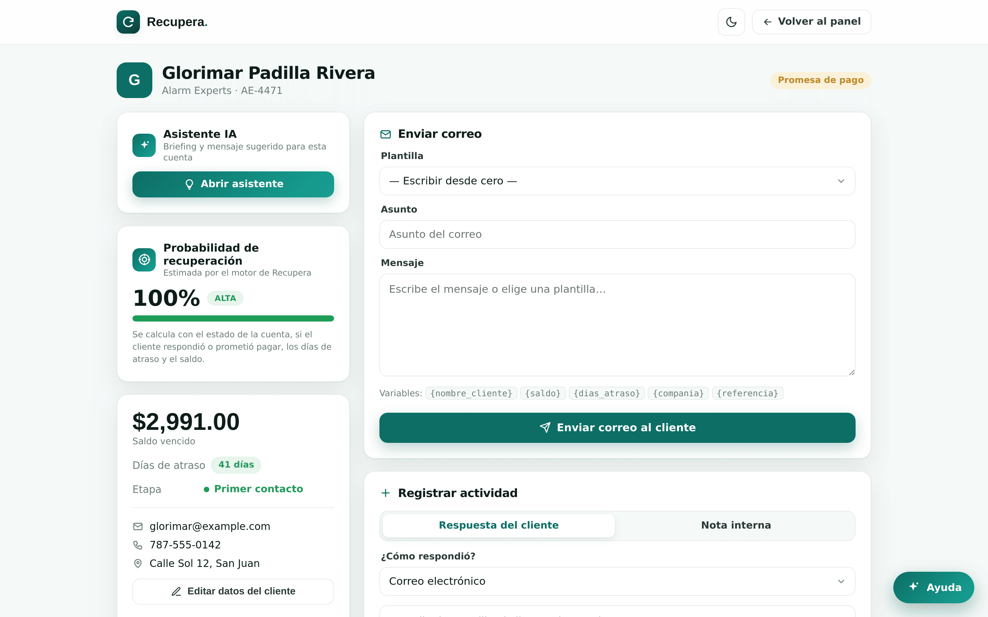Click the message area resize handle

(852, 373)
